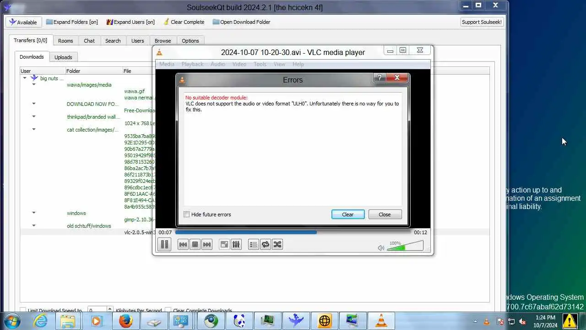Click the yellow warning triangle icon
Screen dimensions: 586x330
pos(570,321)
